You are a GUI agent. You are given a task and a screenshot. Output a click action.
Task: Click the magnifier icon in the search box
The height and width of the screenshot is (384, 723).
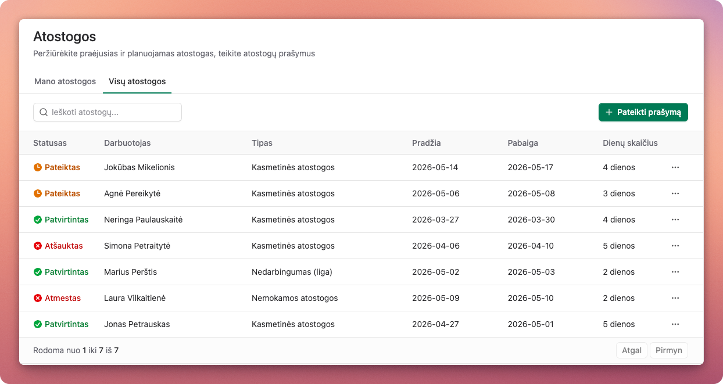[x=44, y=112]
